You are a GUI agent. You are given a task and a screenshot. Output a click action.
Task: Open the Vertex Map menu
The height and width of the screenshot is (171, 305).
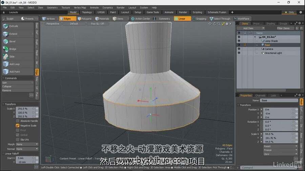click(x=80, y=7)
